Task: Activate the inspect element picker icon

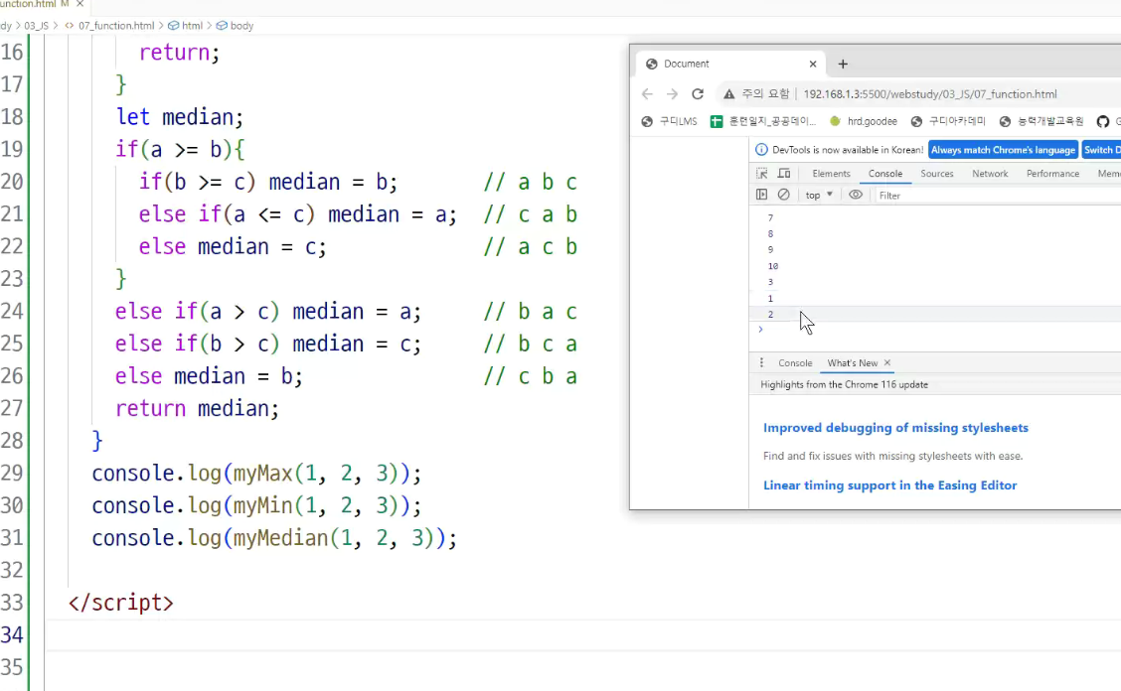Action: [762, 174]
